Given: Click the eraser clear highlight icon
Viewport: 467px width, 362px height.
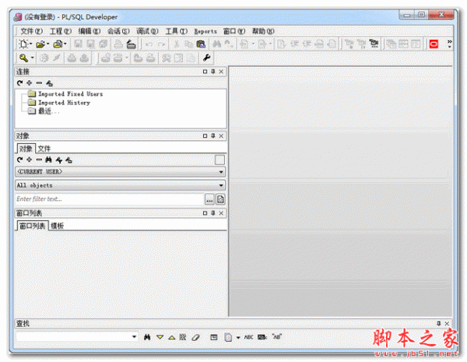Looking at the screenshot, I should 195,337.
